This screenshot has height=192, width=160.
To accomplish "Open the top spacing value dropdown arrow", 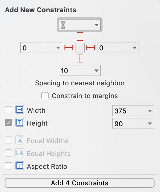I will click(96, 25).
